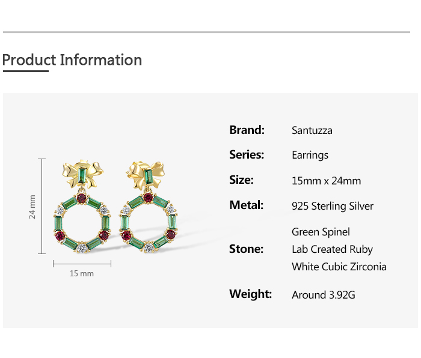Click the 15 mm width label

point(82,273)
